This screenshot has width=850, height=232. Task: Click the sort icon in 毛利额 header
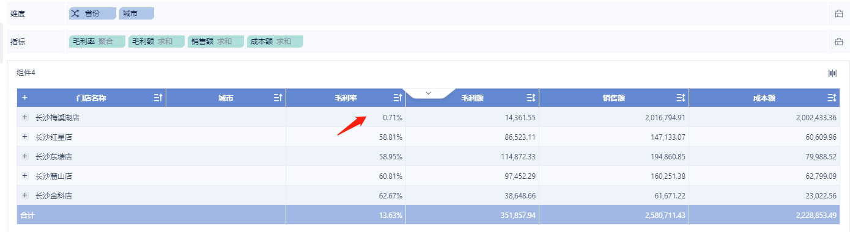tap(531, 98)
